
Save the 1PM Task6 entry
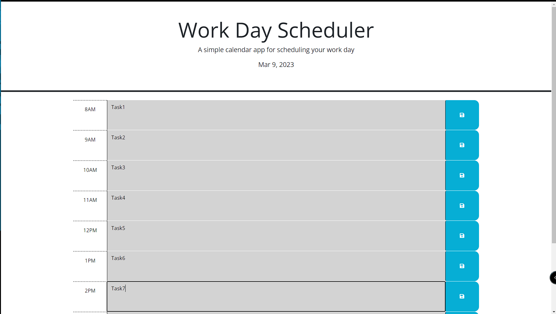[x=462, y=266]
